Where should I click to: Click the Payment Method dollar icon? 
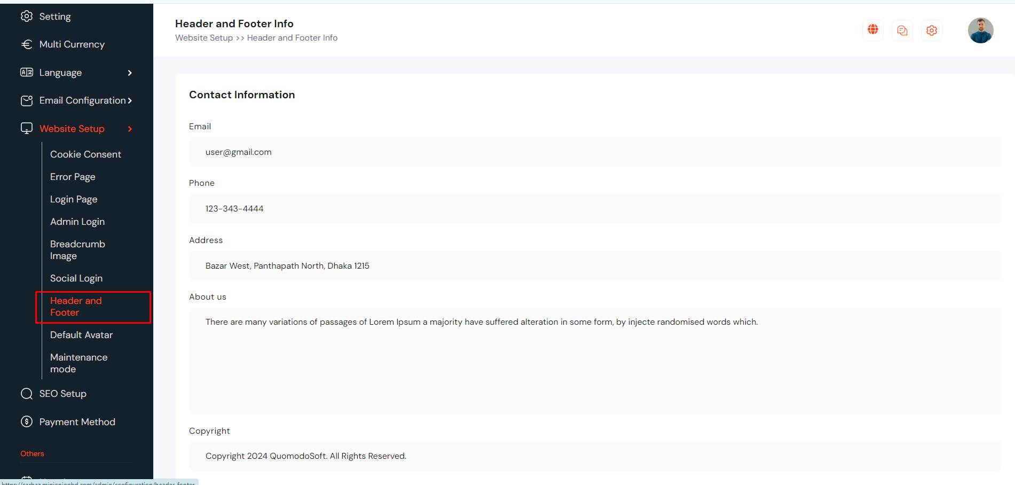point(27,422)
